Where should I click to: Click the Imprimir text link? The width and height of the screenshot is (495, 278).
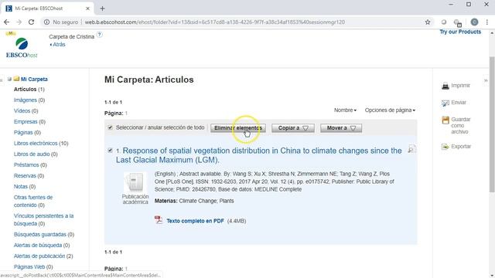[x=461, y=86]
